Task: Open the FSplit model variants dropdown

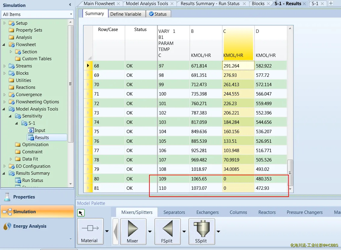Action: [x=184, y=232]
